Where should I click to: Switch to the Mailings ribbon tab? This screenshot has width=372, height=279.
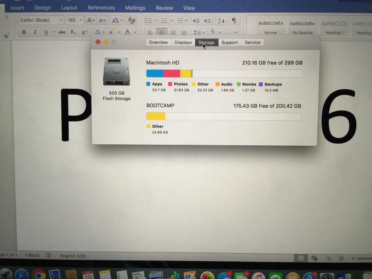pyautogui.click(x=135, y=8)
